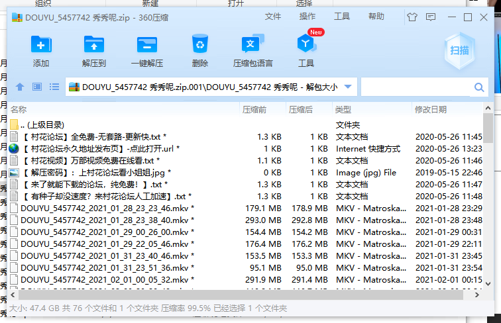Viewport: 501px width, 323px height.
Task: Expand the archive path dropdown arrow
Action: point(349,87)
